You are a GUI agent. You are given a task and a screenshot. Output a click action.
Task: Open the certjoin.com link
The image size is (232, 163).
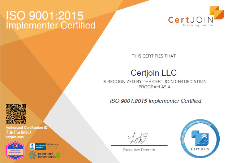coord(15,137)
